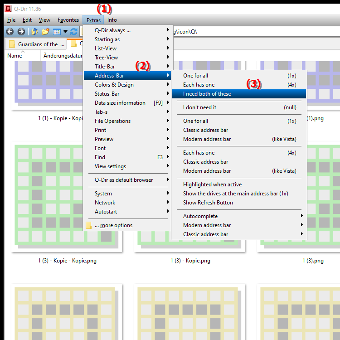This screenshot has width=340, height=340.
Task: Select file name 1 (3) - Kopie.png
Action: [190, 261]
